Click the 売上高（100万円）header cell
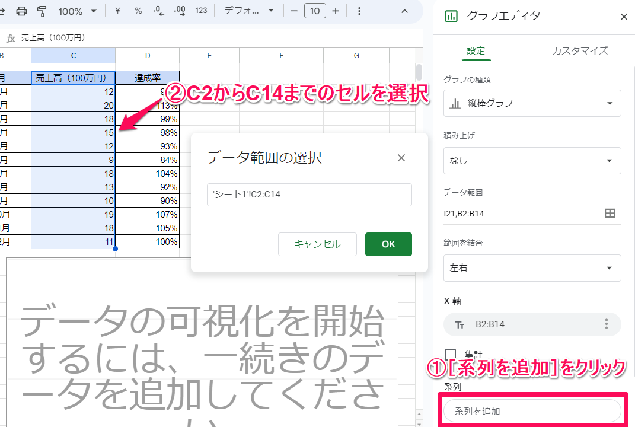Screen dimensions: 635x427 (x=74, y=78)
